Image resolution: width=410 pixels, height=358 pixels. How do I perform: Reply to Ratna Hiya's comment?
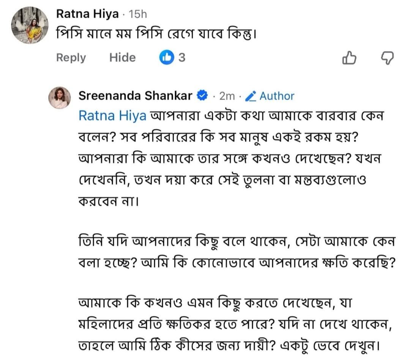pyautogui.click(x=71, y=58)
